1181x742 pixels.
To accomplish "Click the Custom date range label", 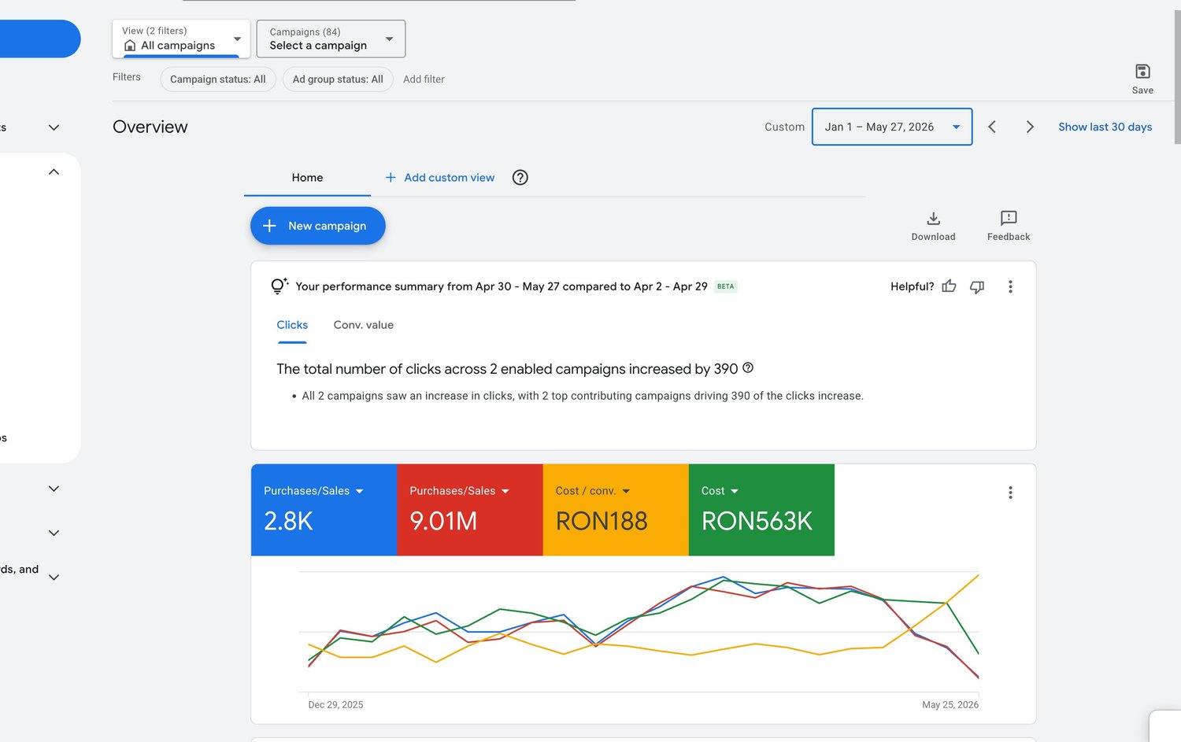I will (x=784, y=127).
